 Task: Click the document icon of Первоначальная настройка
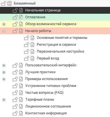click(32, 51)
